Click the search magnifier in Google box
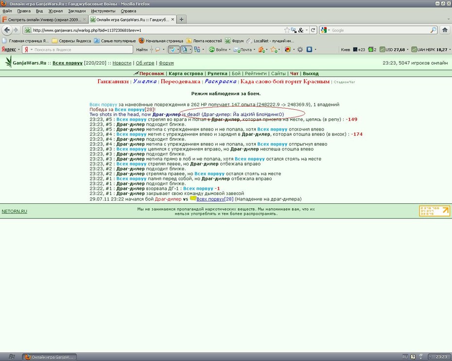 click(x=433, y=30)
